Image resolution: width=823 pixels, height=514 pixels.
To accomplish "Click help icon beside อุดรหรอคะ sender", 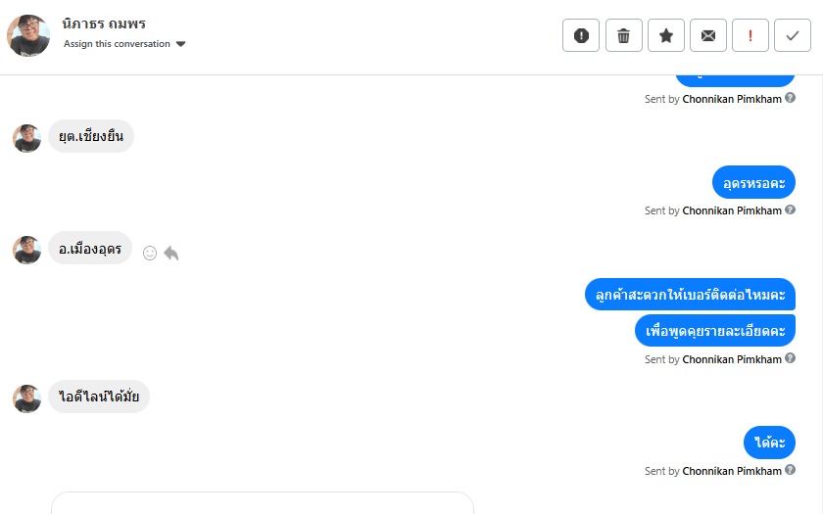I will point(790,210).
